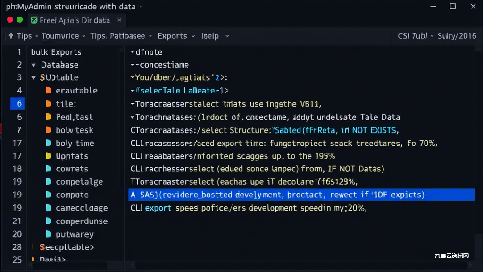Screen dimensions: 483x272
Task: Click the yellow icon beside Fedl,tasl
Action: tap(49, 117)
